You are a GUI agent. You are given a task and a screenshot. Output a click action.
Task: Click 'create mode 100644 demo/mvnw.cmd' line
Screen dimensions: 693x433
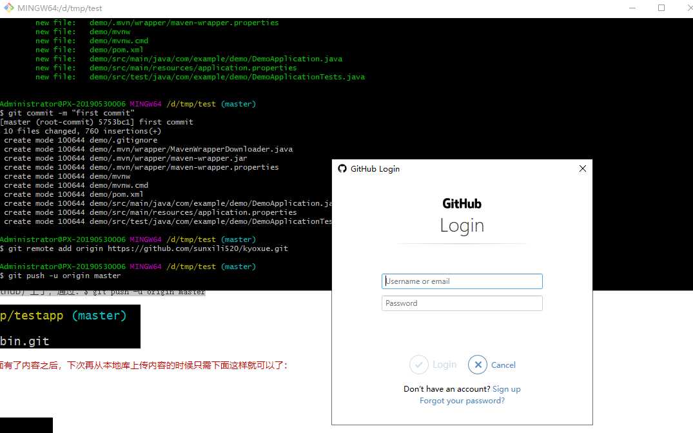[x=76, y=185]
